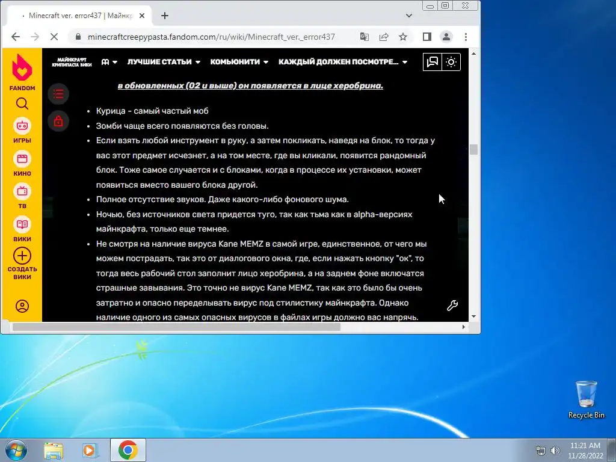
Task: Click the line starting 'Если взять любой инструмент'
Action: tap(265, 141)
